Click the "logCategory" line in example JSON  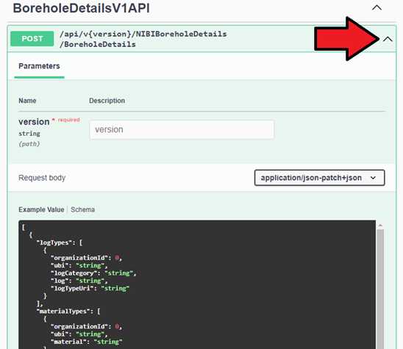93,273
